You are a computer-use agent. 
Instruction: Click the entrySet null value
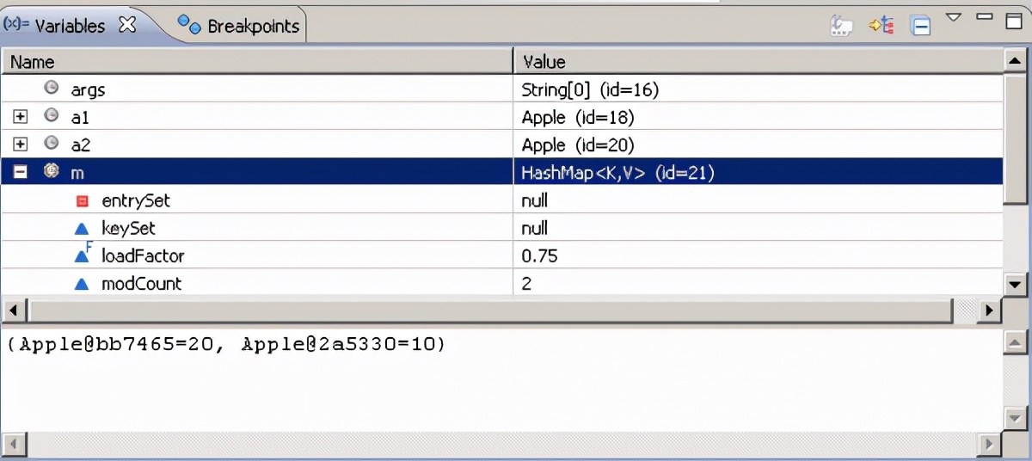534,200
